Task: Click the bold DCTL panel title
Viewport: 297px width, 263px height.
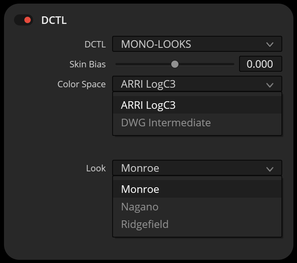Action: click(x=54, y=20)
